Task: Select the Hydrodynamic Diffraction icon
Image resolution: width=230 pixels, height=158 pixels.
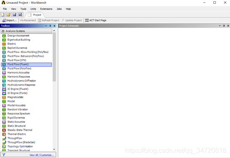Action: pyautogui.click(x=4, y=81)
